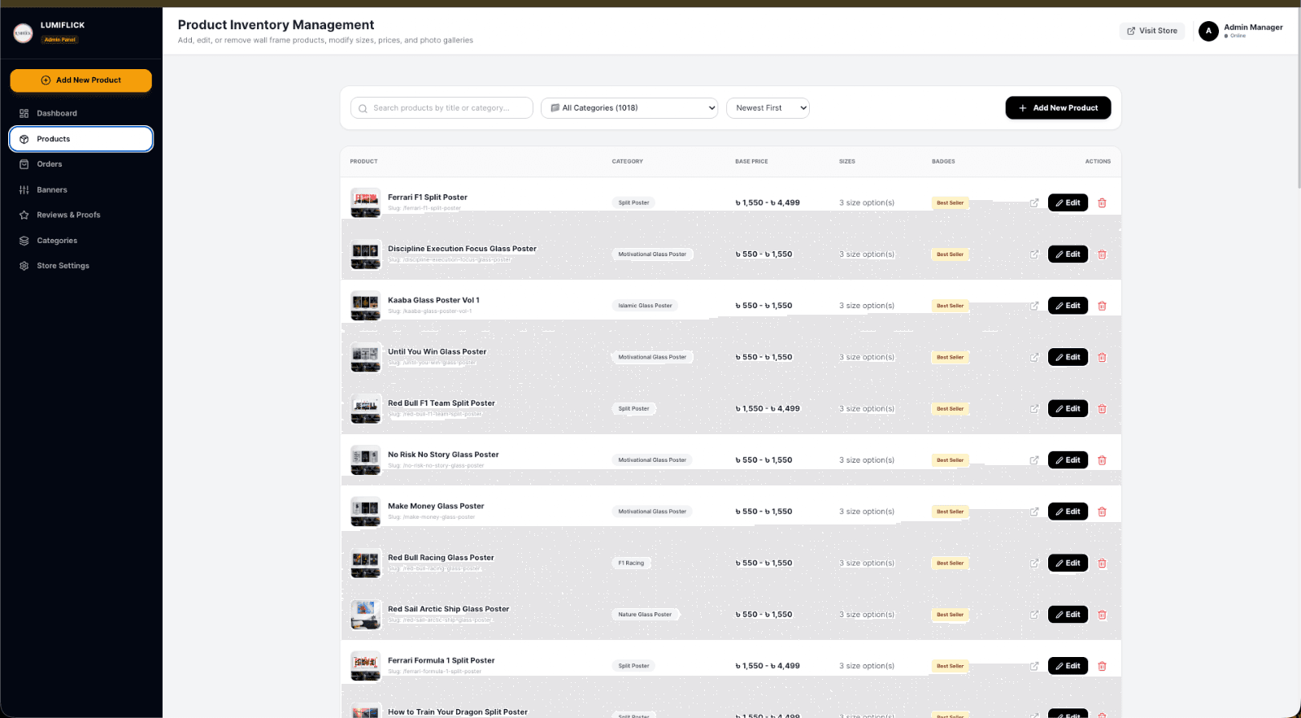Click Best Seller badge for No Risk No Story
The width and height of the screenshot is (1301, 718).
950,460
